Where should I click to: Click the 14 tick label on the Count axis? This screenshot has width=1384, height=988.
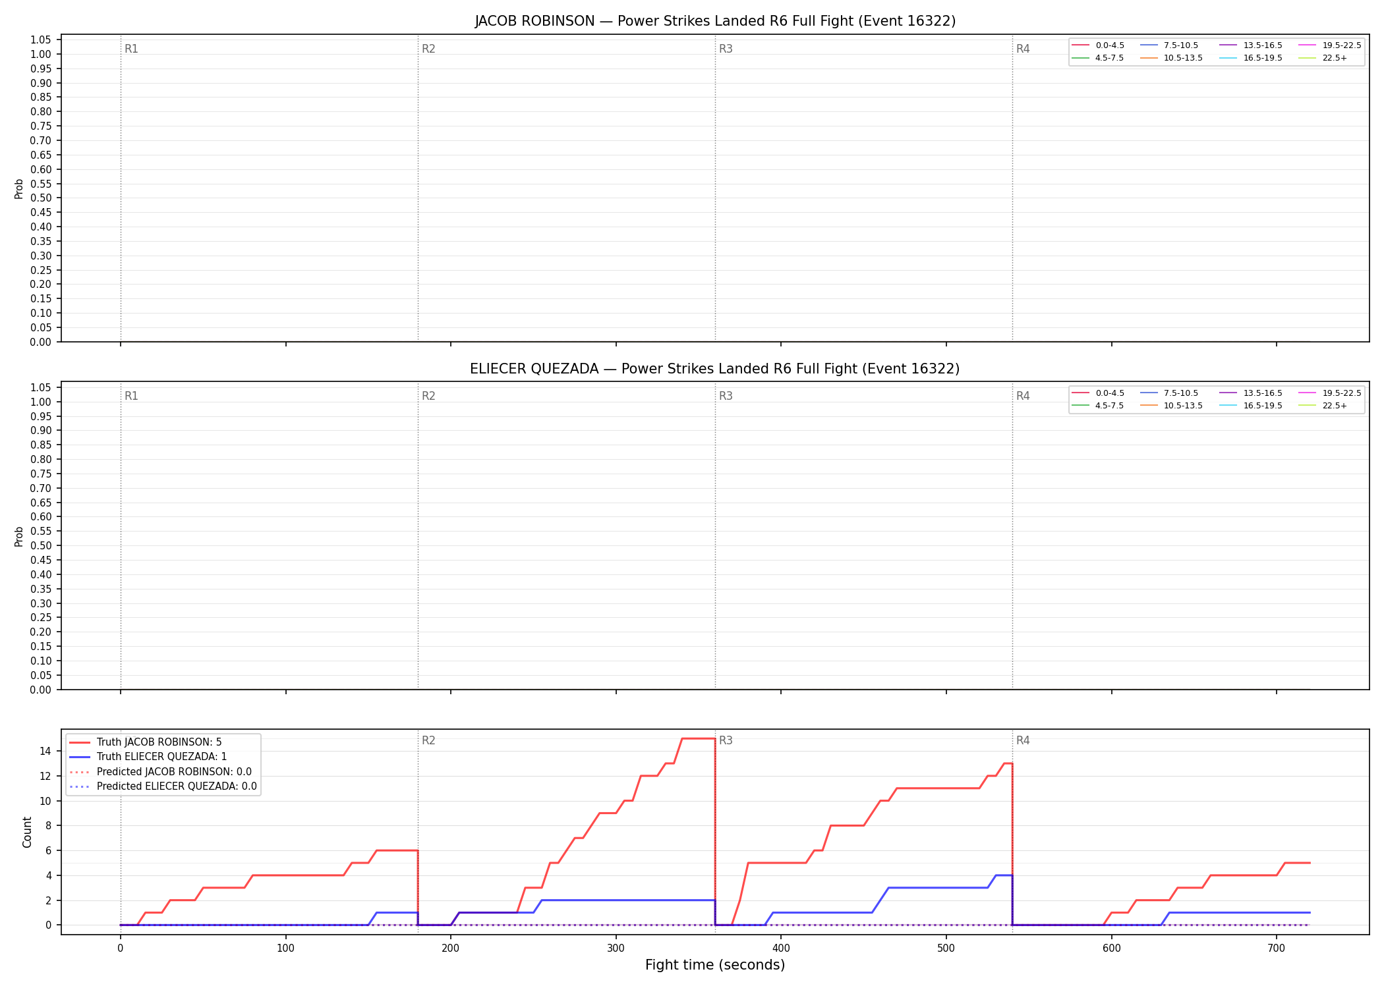click(x=45, y=751)
